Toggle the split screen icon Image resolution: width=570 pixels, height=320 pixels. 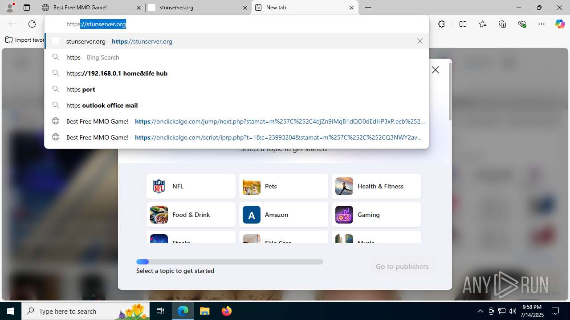463,24
